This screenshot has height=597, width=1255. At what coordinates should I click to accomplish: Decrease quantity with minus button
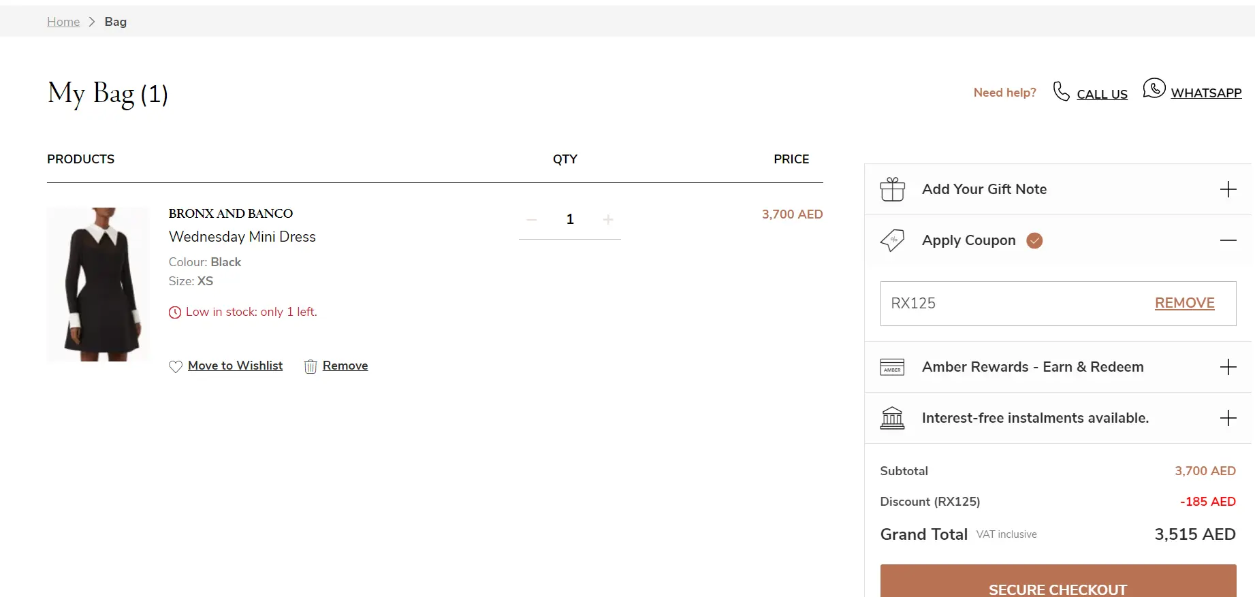point(532,219)
